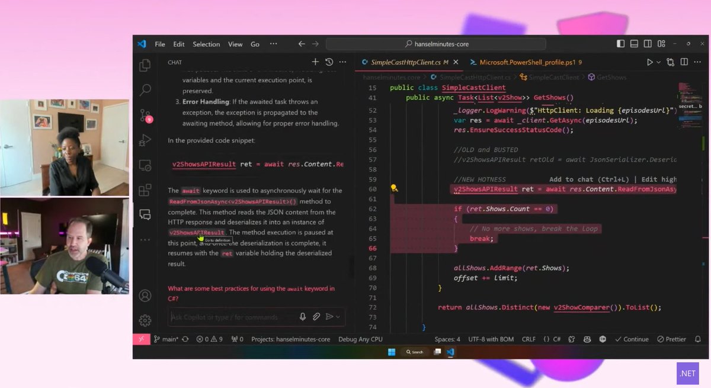
Task: Open the Search view in activity bar
Action: coord(145,90)
